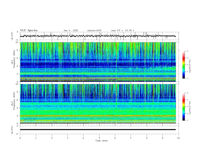201x155 pixels.
Task: Click the 'station=ATH' label
Action: click(94, 30)
